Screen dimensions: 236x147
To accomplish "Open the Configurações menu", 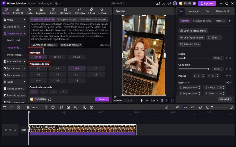I will 45,4.
